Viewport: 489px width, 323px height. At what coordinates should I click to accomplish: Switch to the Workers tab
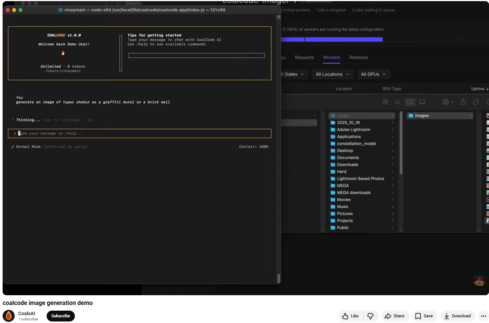click(x=331, y=57)
